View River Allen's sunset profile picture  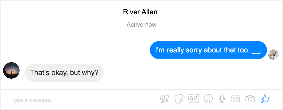(11, 70)
